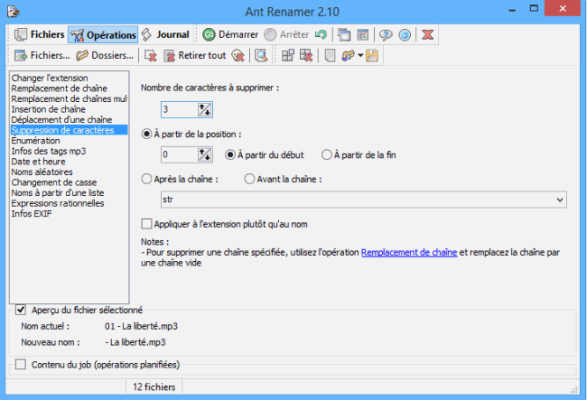The image size is (587, 400).
Task: Click the always-on-top windows icon
Action: coord(344,35)
